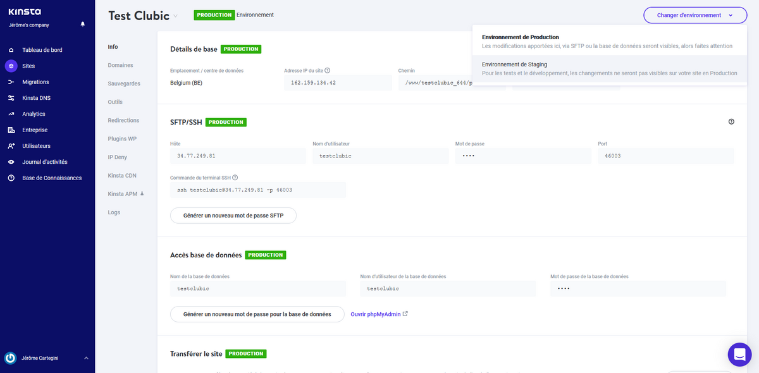Click the Tableau de bord home icon
This screenshot has width=759, height=373.
pos(11,50)
